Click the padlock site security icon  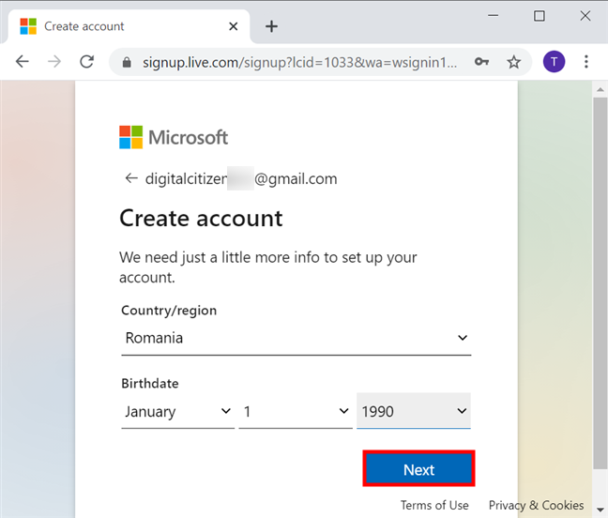tap(127, 63)
